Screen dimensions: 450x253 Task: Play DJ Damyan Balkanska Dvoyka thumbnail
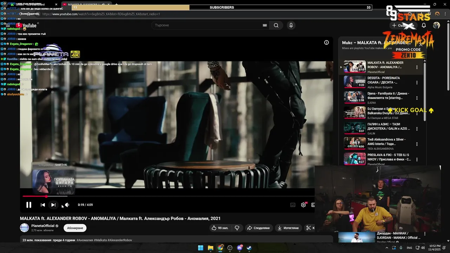pos(355,112)
